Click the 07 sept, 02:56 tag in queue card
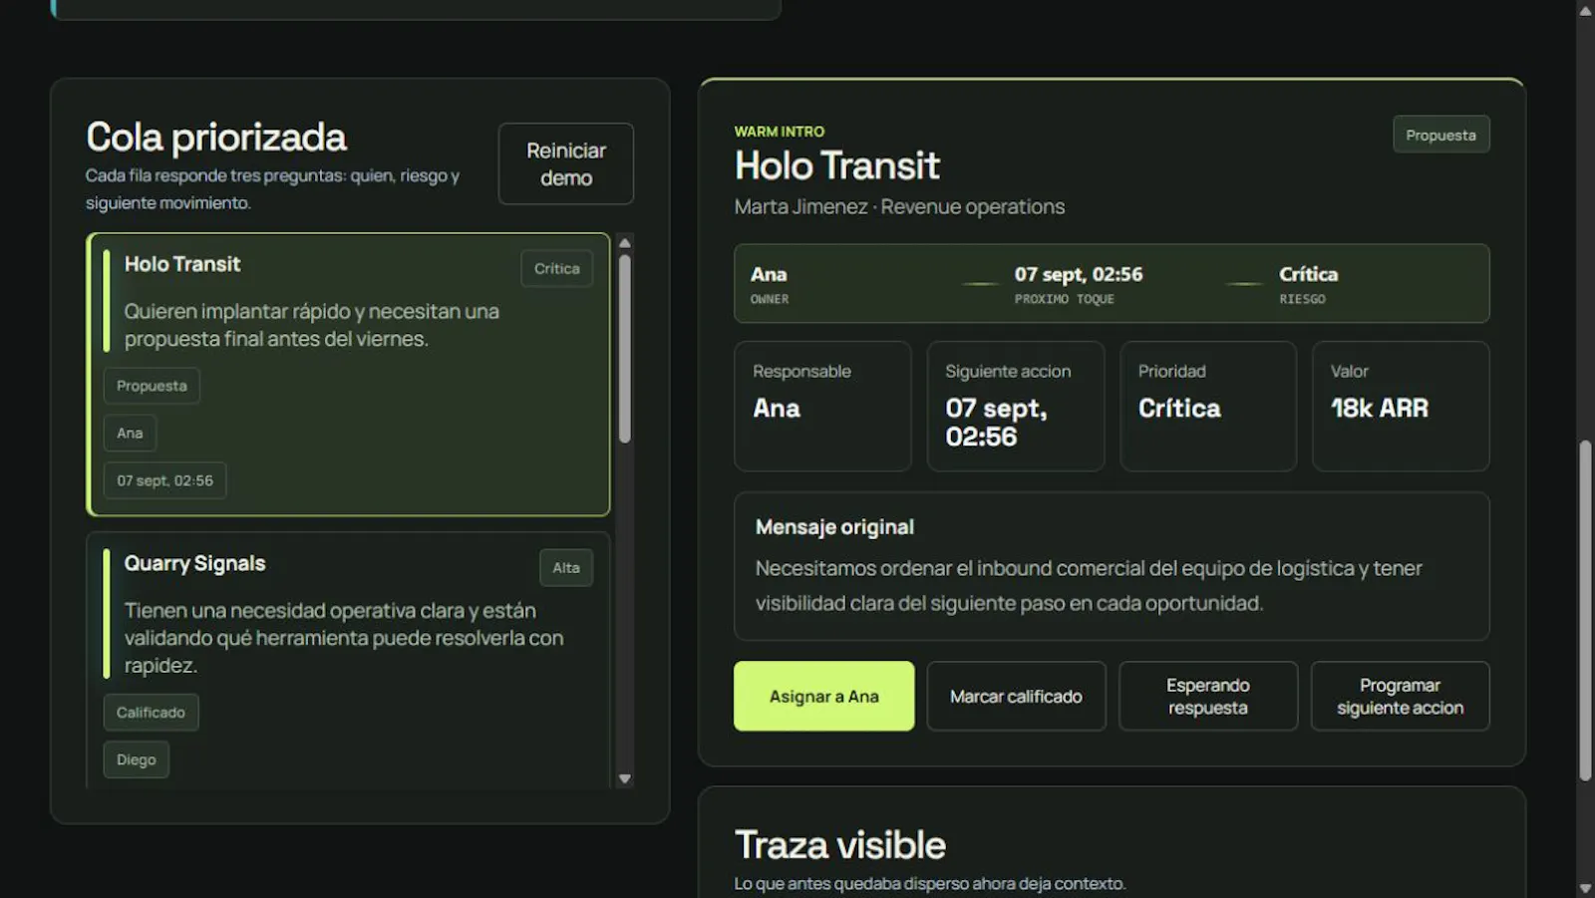Viewport: 1595px width, 898px height. (164, 480)
